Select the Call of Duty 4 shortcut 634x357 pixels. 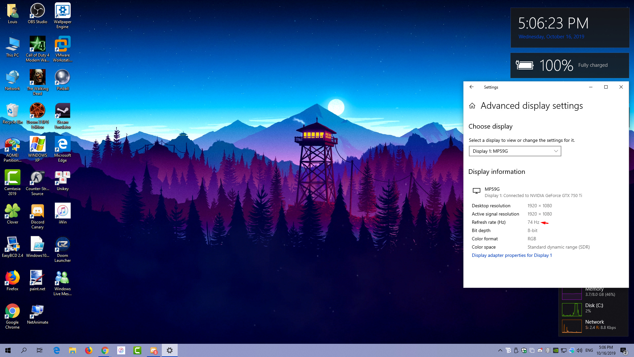pyautogui.click(x=37, y=49)
